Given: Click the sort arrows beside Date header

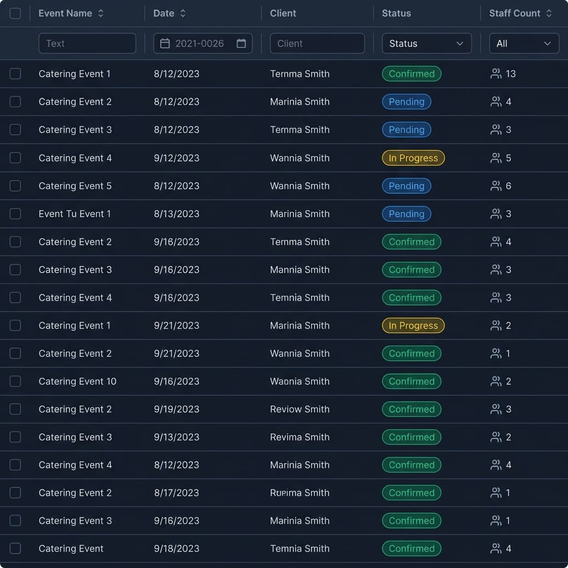Looking at the screenshot, I should point(183,13).
